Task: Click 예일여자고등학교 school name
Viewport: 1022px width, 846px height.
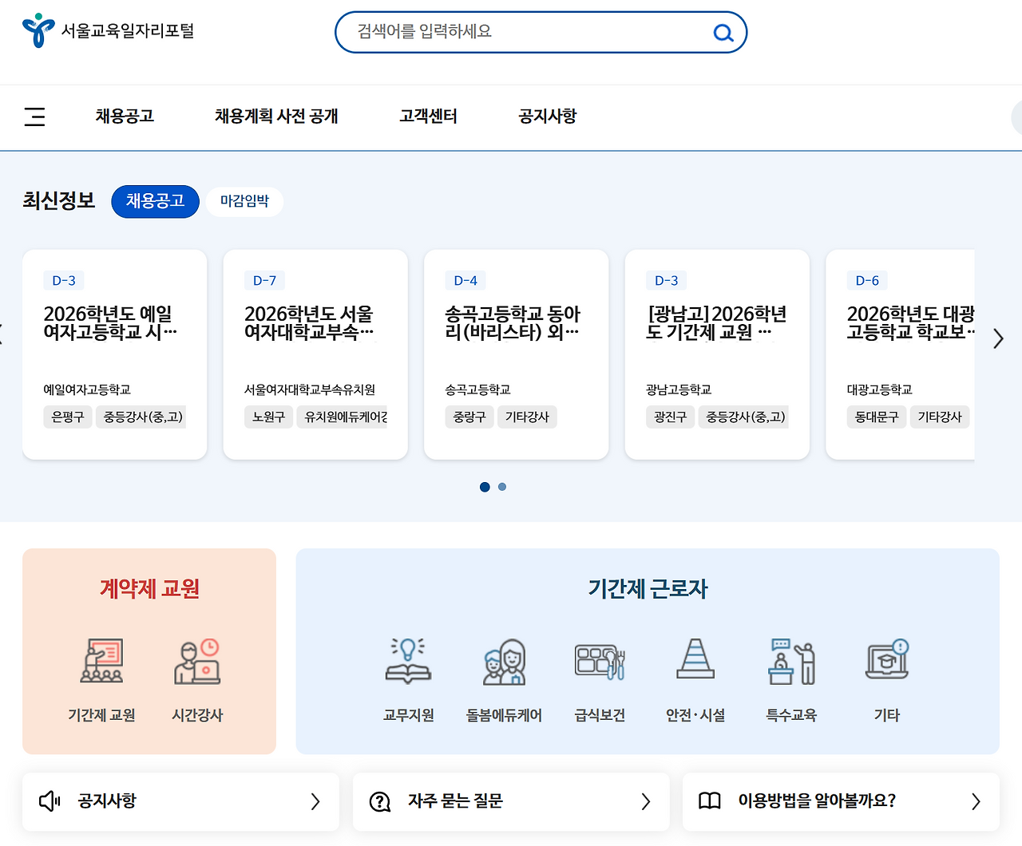Action: [87, 389]
